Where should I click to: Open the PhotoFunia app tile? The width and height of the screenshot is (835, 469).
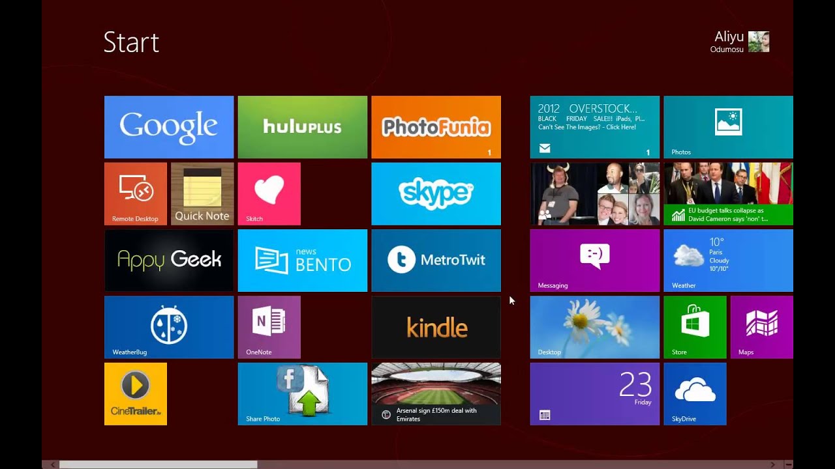click(x=436, y=127)
